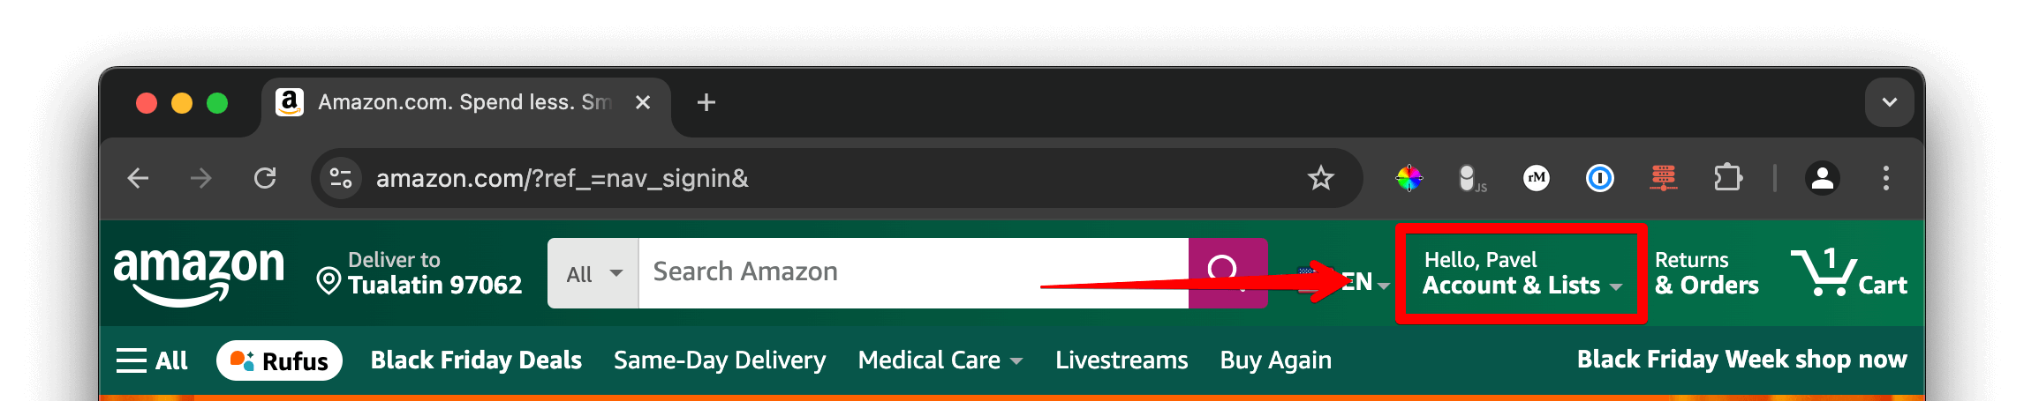Go to Returns & Orders
2024x401 pixels.
(1706, 273)
